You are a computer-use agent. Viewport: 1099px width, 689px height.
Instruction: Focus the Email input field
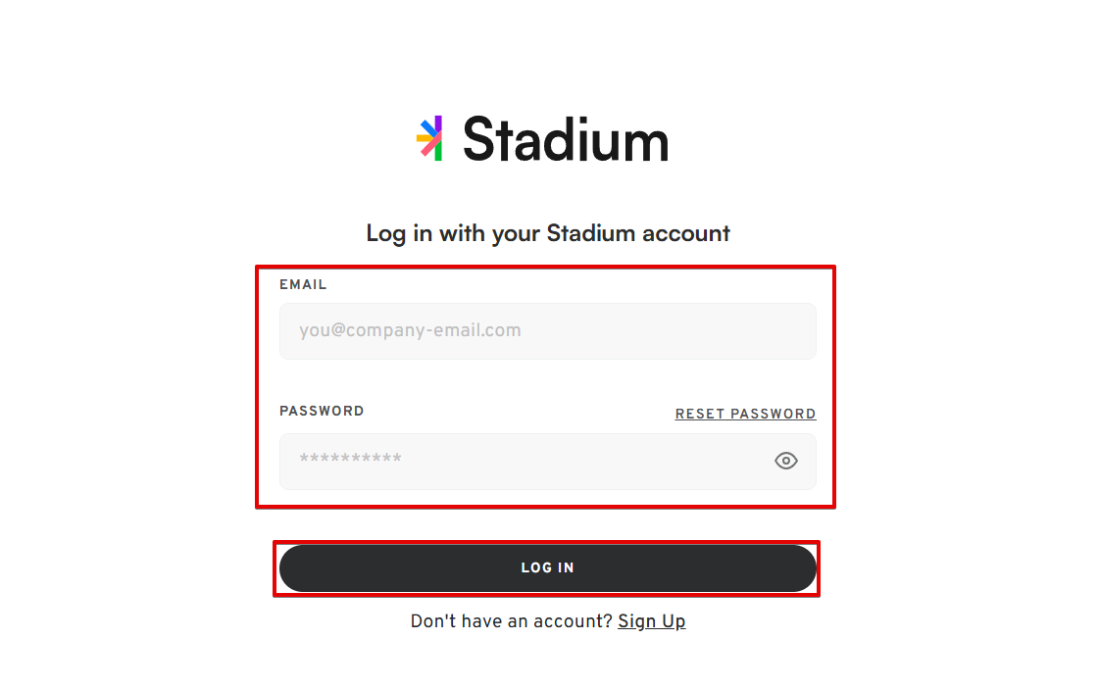(x=547, y=331)
